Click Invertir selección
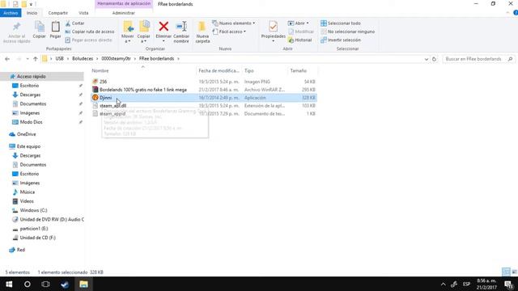The image size is (518, 291). [341, 40]
